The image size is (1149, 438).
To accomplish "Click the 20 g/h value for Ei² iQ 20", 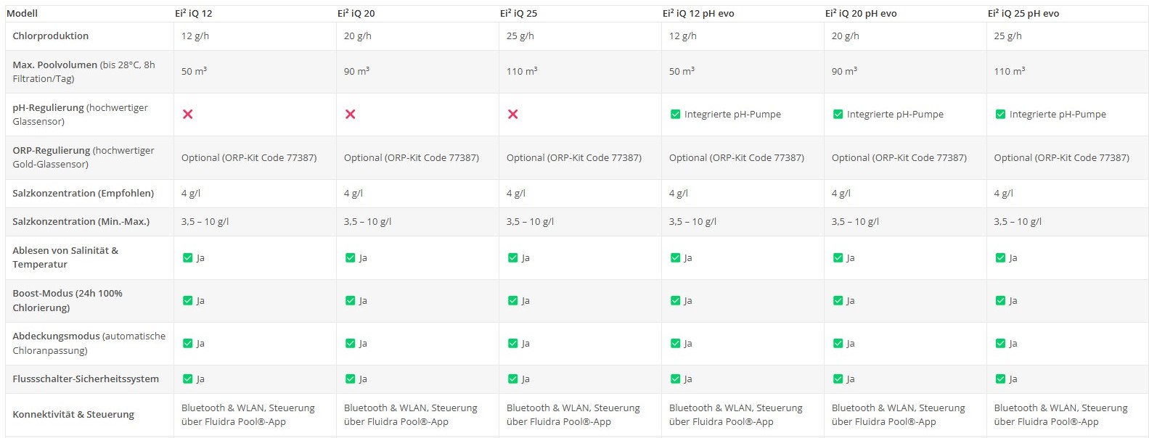I will point(357,36).
